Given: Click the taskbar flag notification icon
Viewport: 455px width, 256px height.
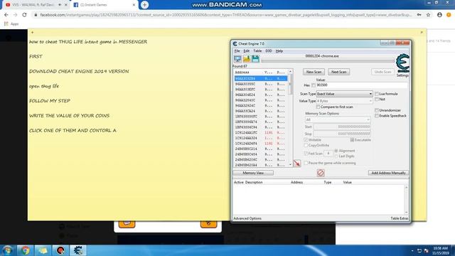Looking at the screenshot, I should point(427,250).
